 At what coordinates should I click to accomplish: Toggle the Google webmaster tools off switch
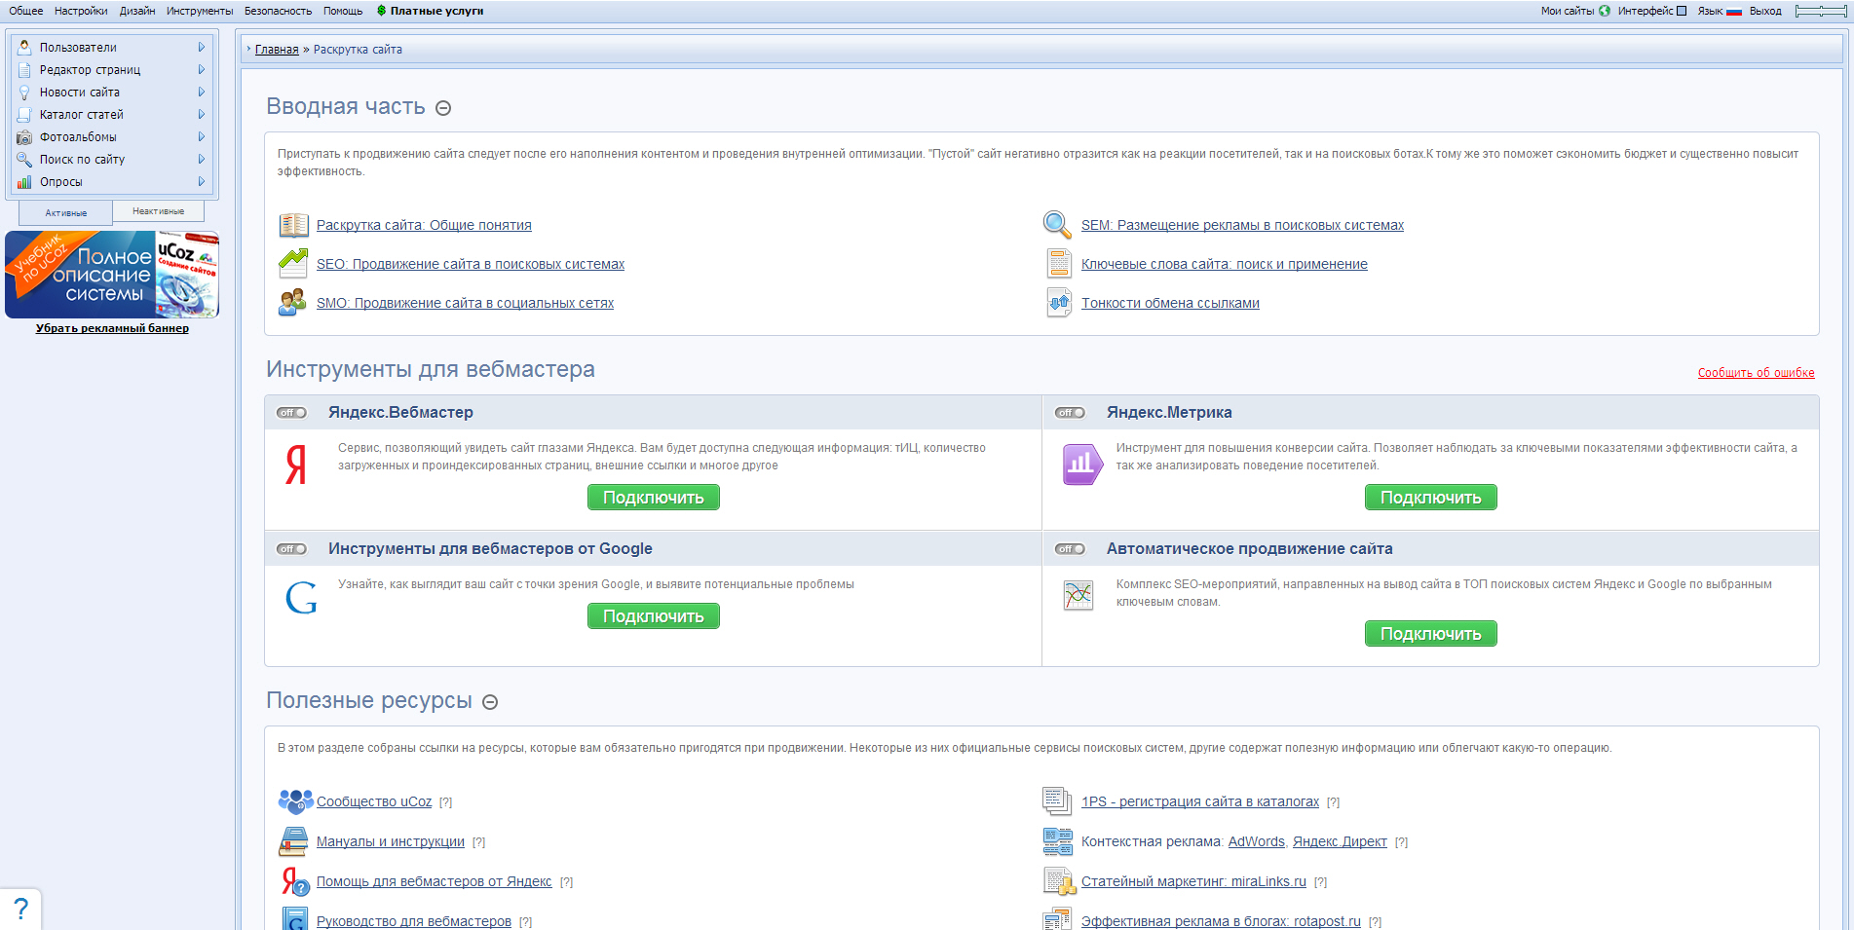click(x=291, y=549)
